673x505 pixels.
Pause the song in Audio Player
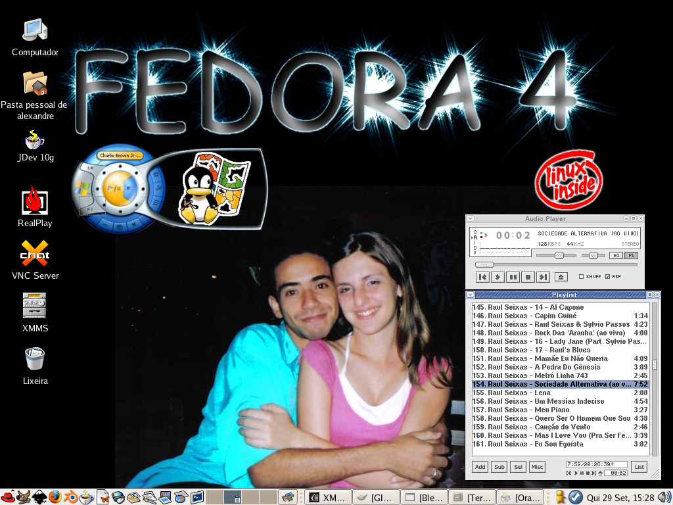[513, 277]
